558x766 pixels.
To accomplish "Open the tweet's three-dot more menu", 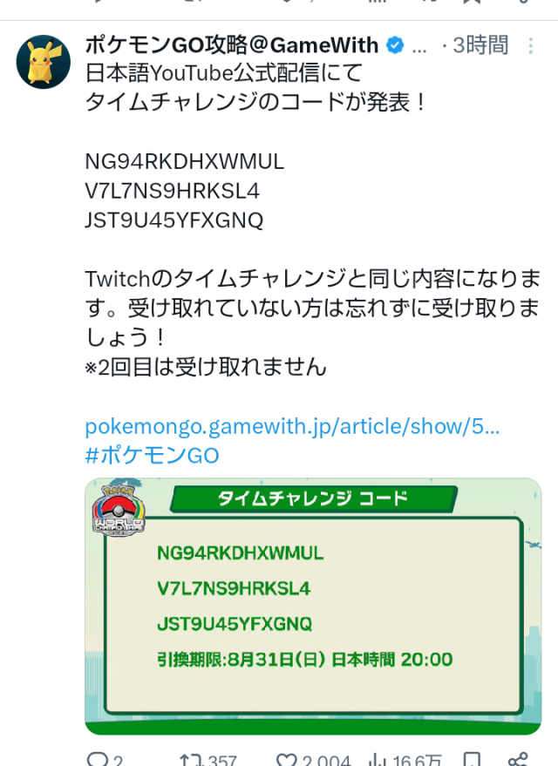I will tap(530, 45).
